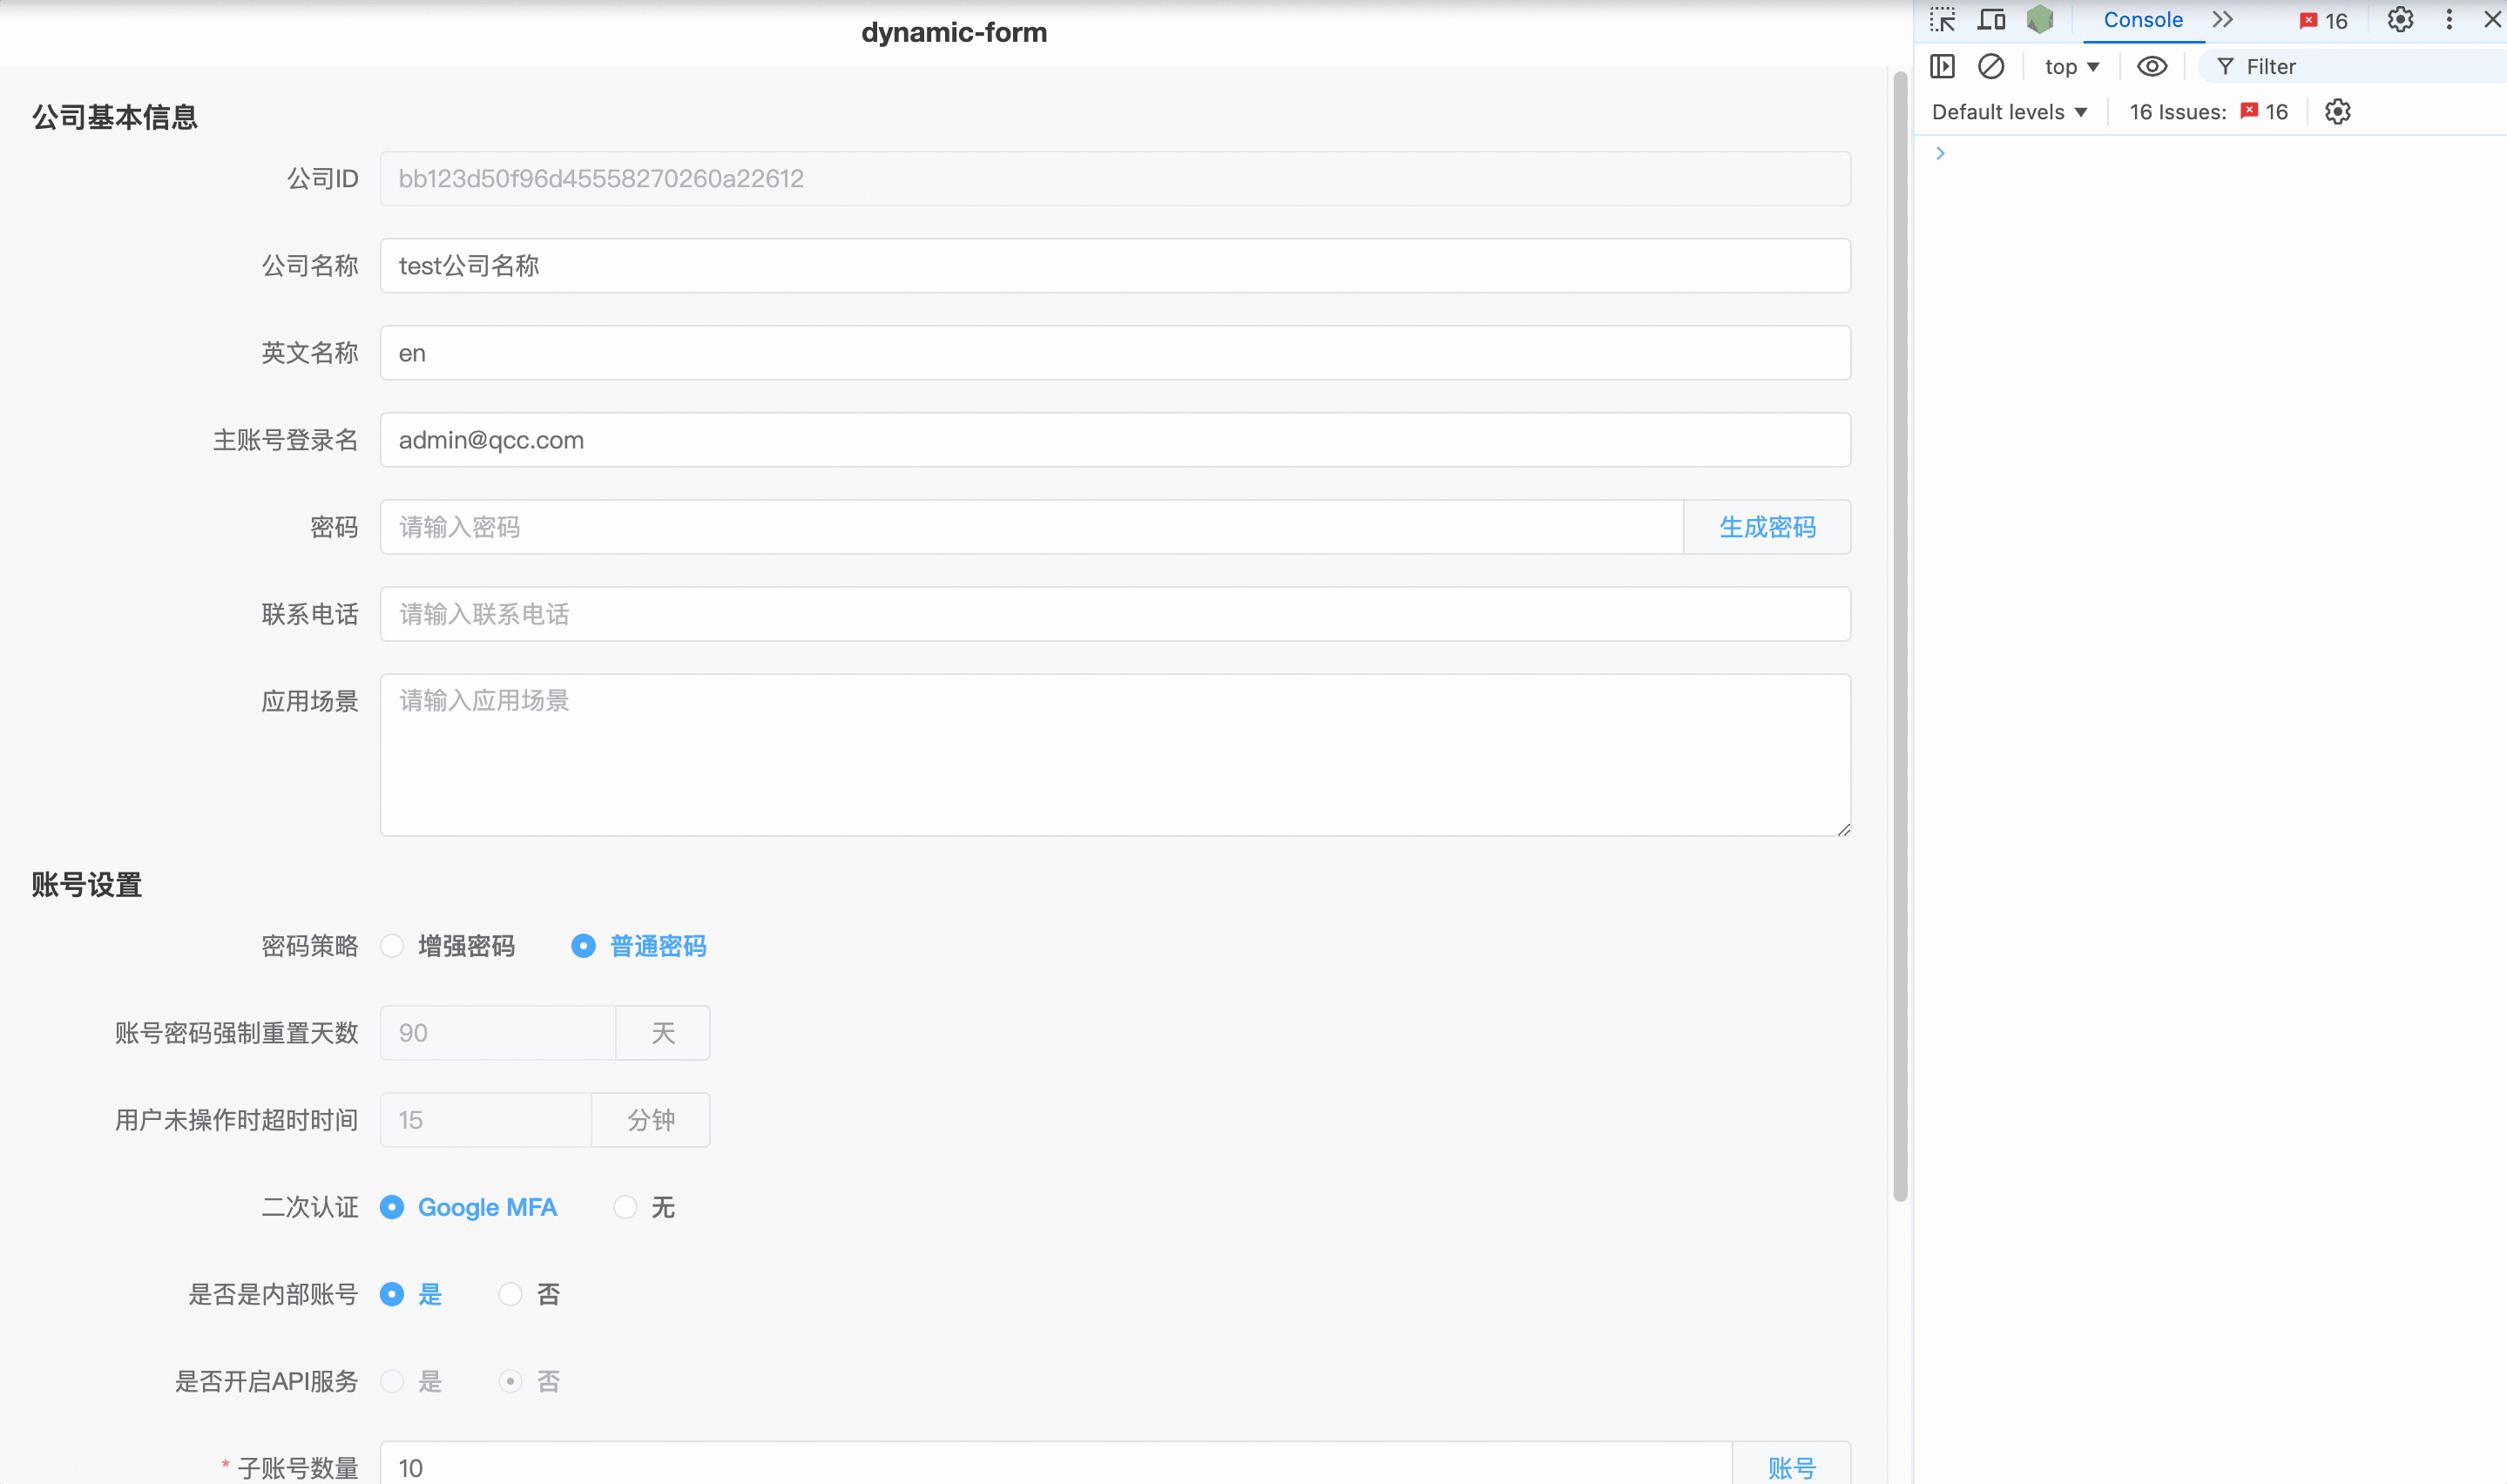Click the 16 errors badge

[x=2324, y=21]
